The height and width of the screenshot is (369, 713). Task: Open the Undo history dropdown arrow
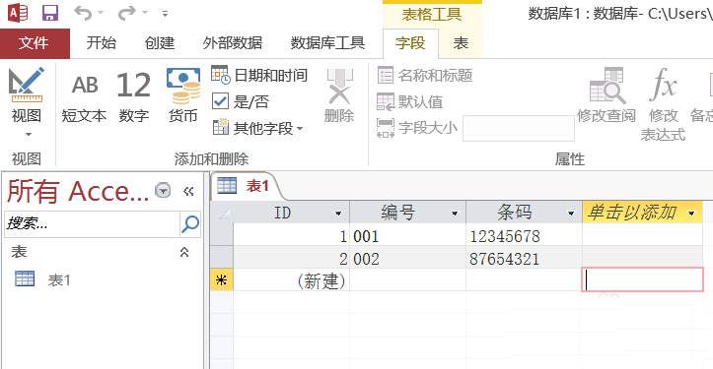coord(101,13)
